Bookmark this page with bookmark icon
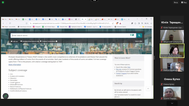 pyautogui.click(x=26, y=23)
